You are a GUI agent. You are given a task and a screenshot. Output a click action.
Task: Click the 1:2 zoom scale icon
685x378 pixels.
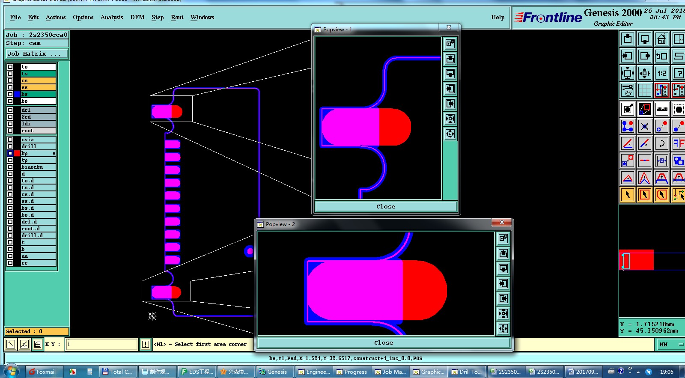662,73
